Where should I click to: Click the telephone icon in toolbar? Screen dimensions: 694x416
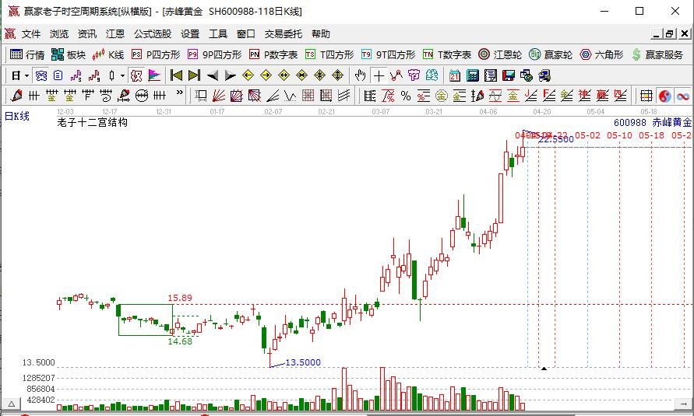[41, 76]
